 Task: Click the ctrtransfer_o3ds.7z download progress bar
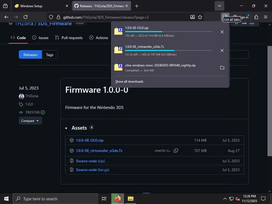168,50
